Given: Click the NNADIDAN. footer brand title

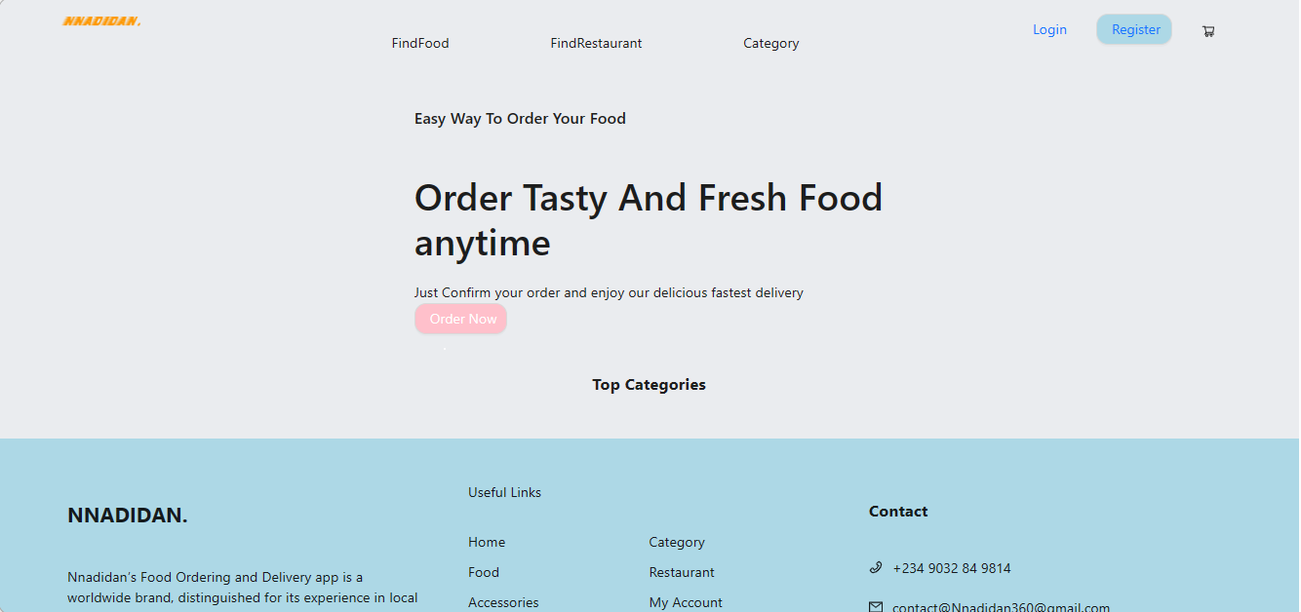Looking at the screenshot, I should pyautogui.click(x=128, y=516).
